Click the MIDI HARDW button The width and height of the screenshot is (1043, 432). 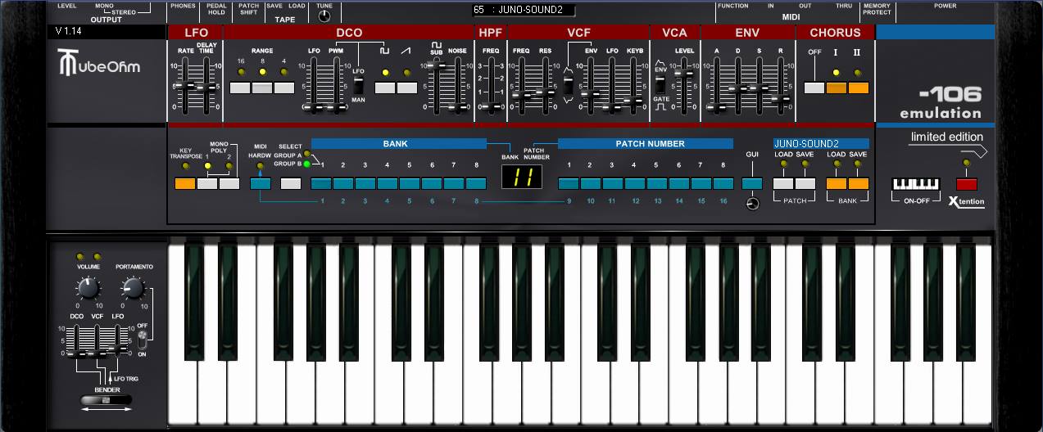[x=261, y=183]
